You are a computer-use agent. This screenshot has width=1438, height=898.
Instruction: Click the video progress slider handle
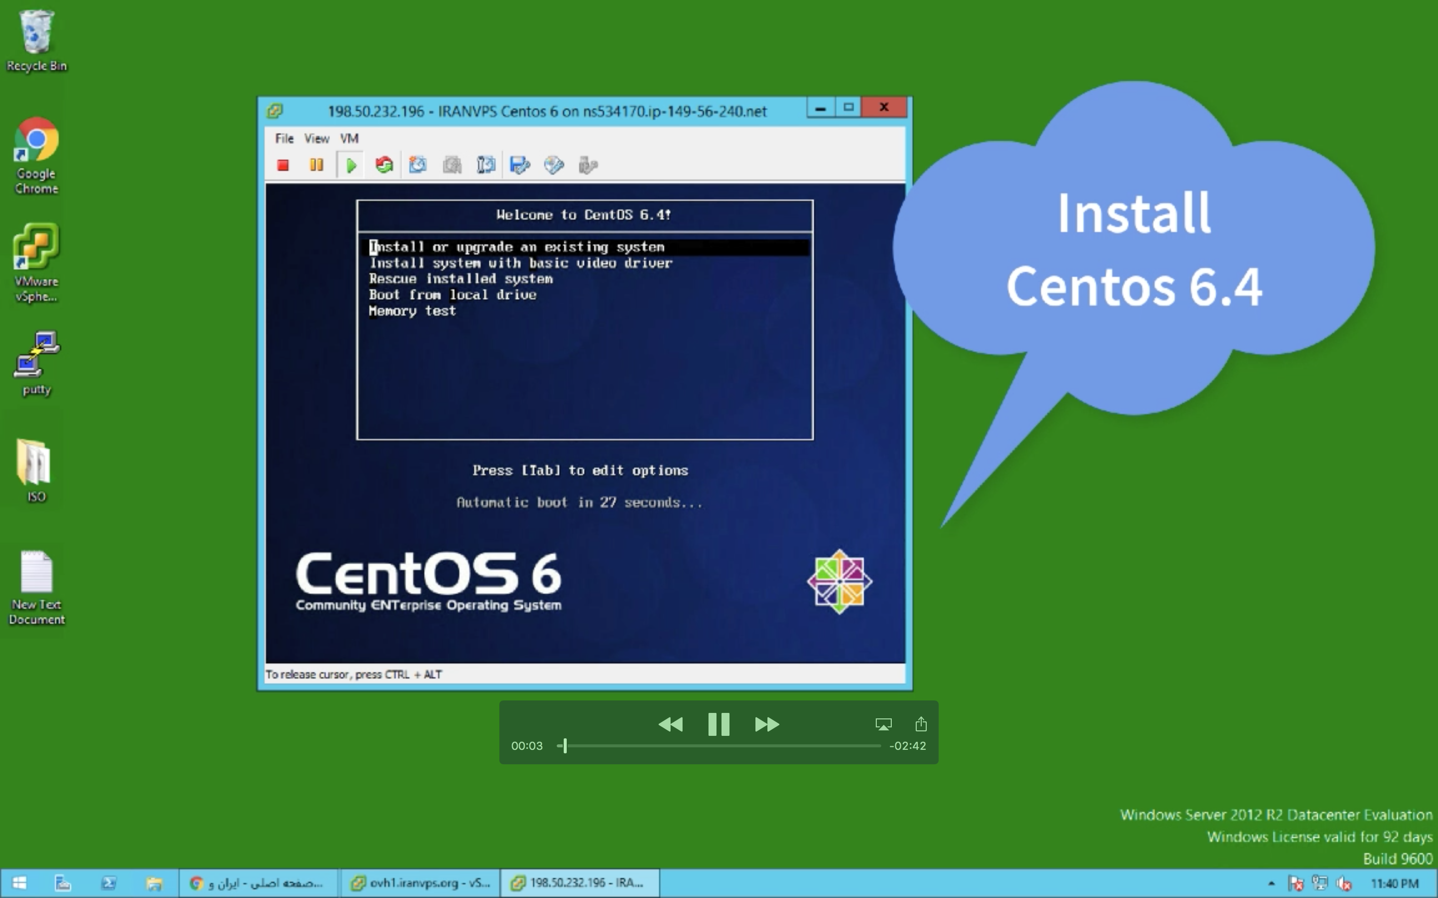click(565, 745)
